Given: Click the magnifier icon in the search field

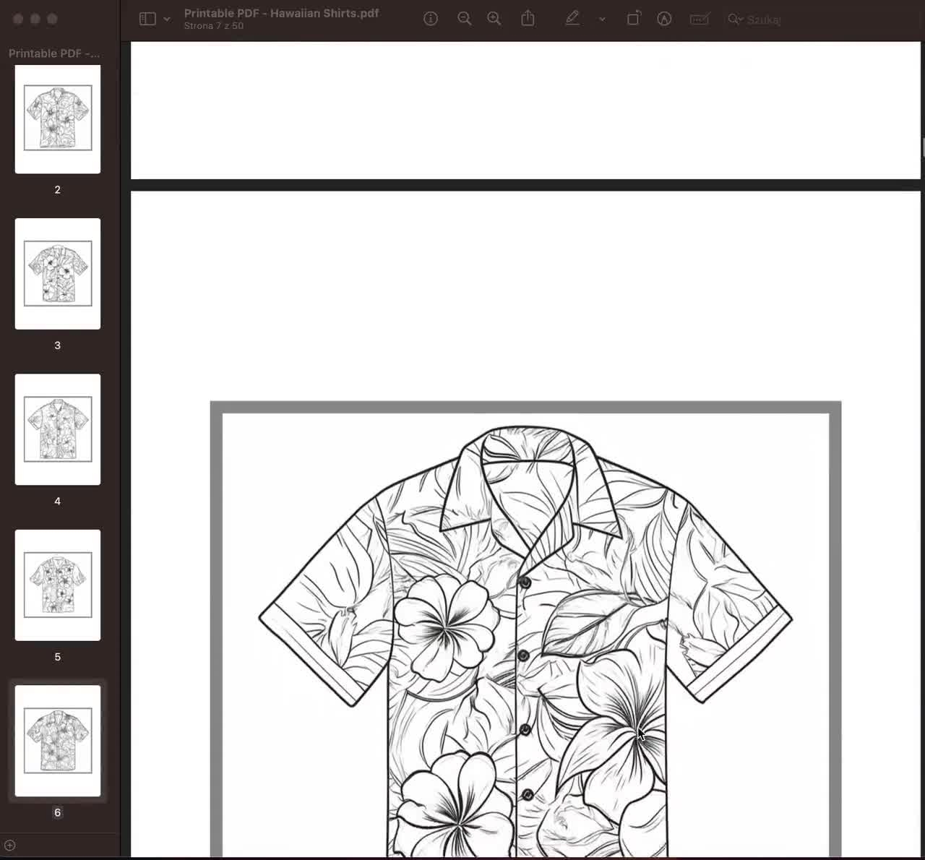Looking at the screenshot, I should point(733,19).
